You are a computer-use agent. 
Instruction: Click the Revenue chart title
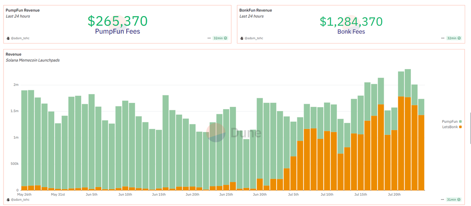(13, 54)
